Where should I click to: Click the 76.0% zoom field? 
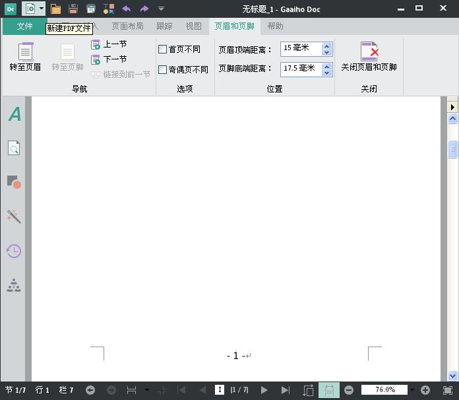point(384,389)
